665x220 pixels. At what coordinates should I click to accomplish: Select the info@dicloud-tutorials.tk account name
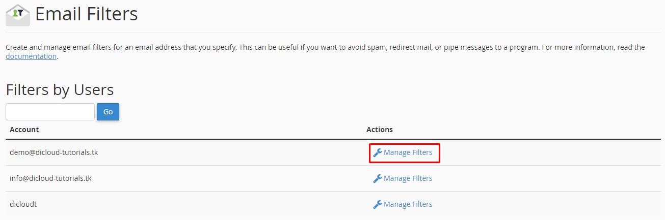click(50, 178)
